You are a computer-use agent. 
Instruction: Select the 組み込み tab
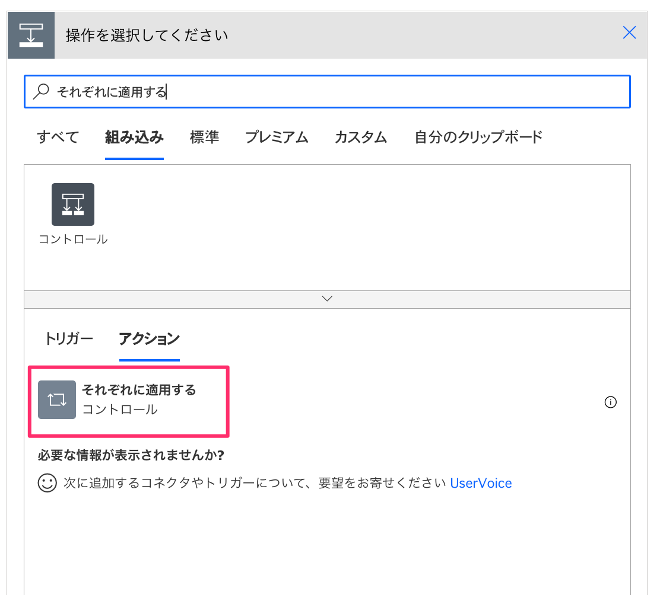pyautogui.click(x=134, y=137)
